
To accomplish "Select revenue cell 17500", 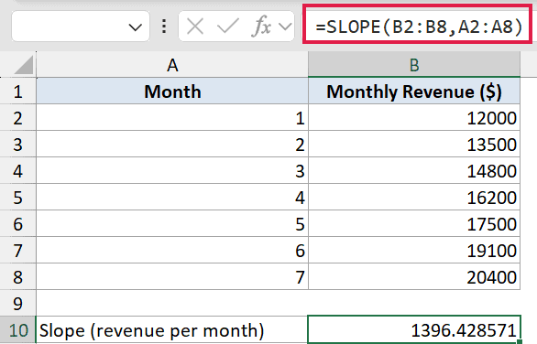I will click(414, 223).
